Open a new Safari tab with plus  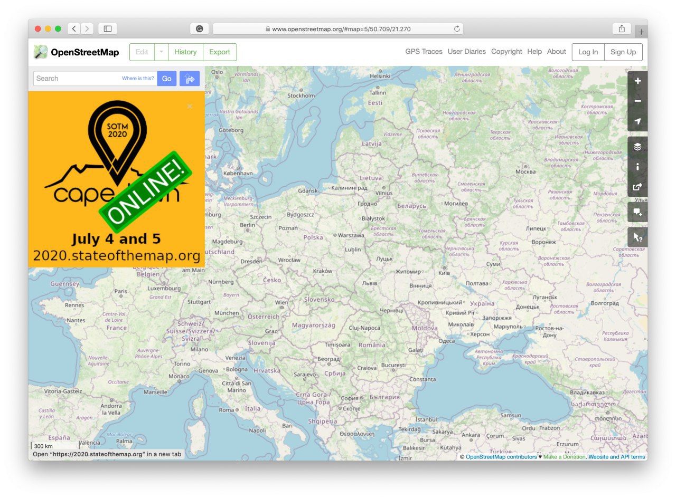(x=641, y=32)
